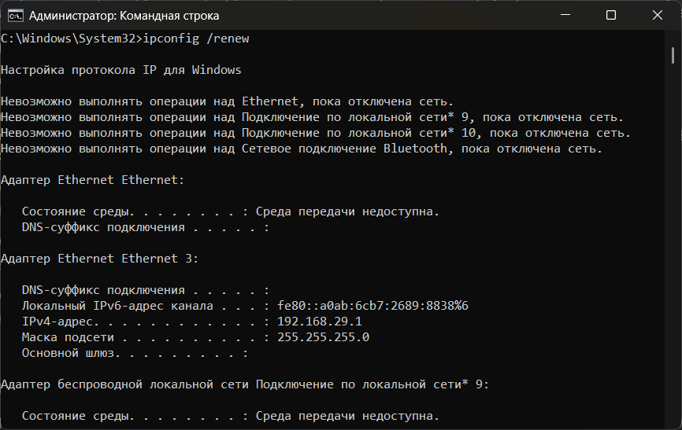Click the 'Адаптер Ethernet Ethernet:' heading
Image resolution: width=682 pixels, height=430 pixels.
point(92,180)
